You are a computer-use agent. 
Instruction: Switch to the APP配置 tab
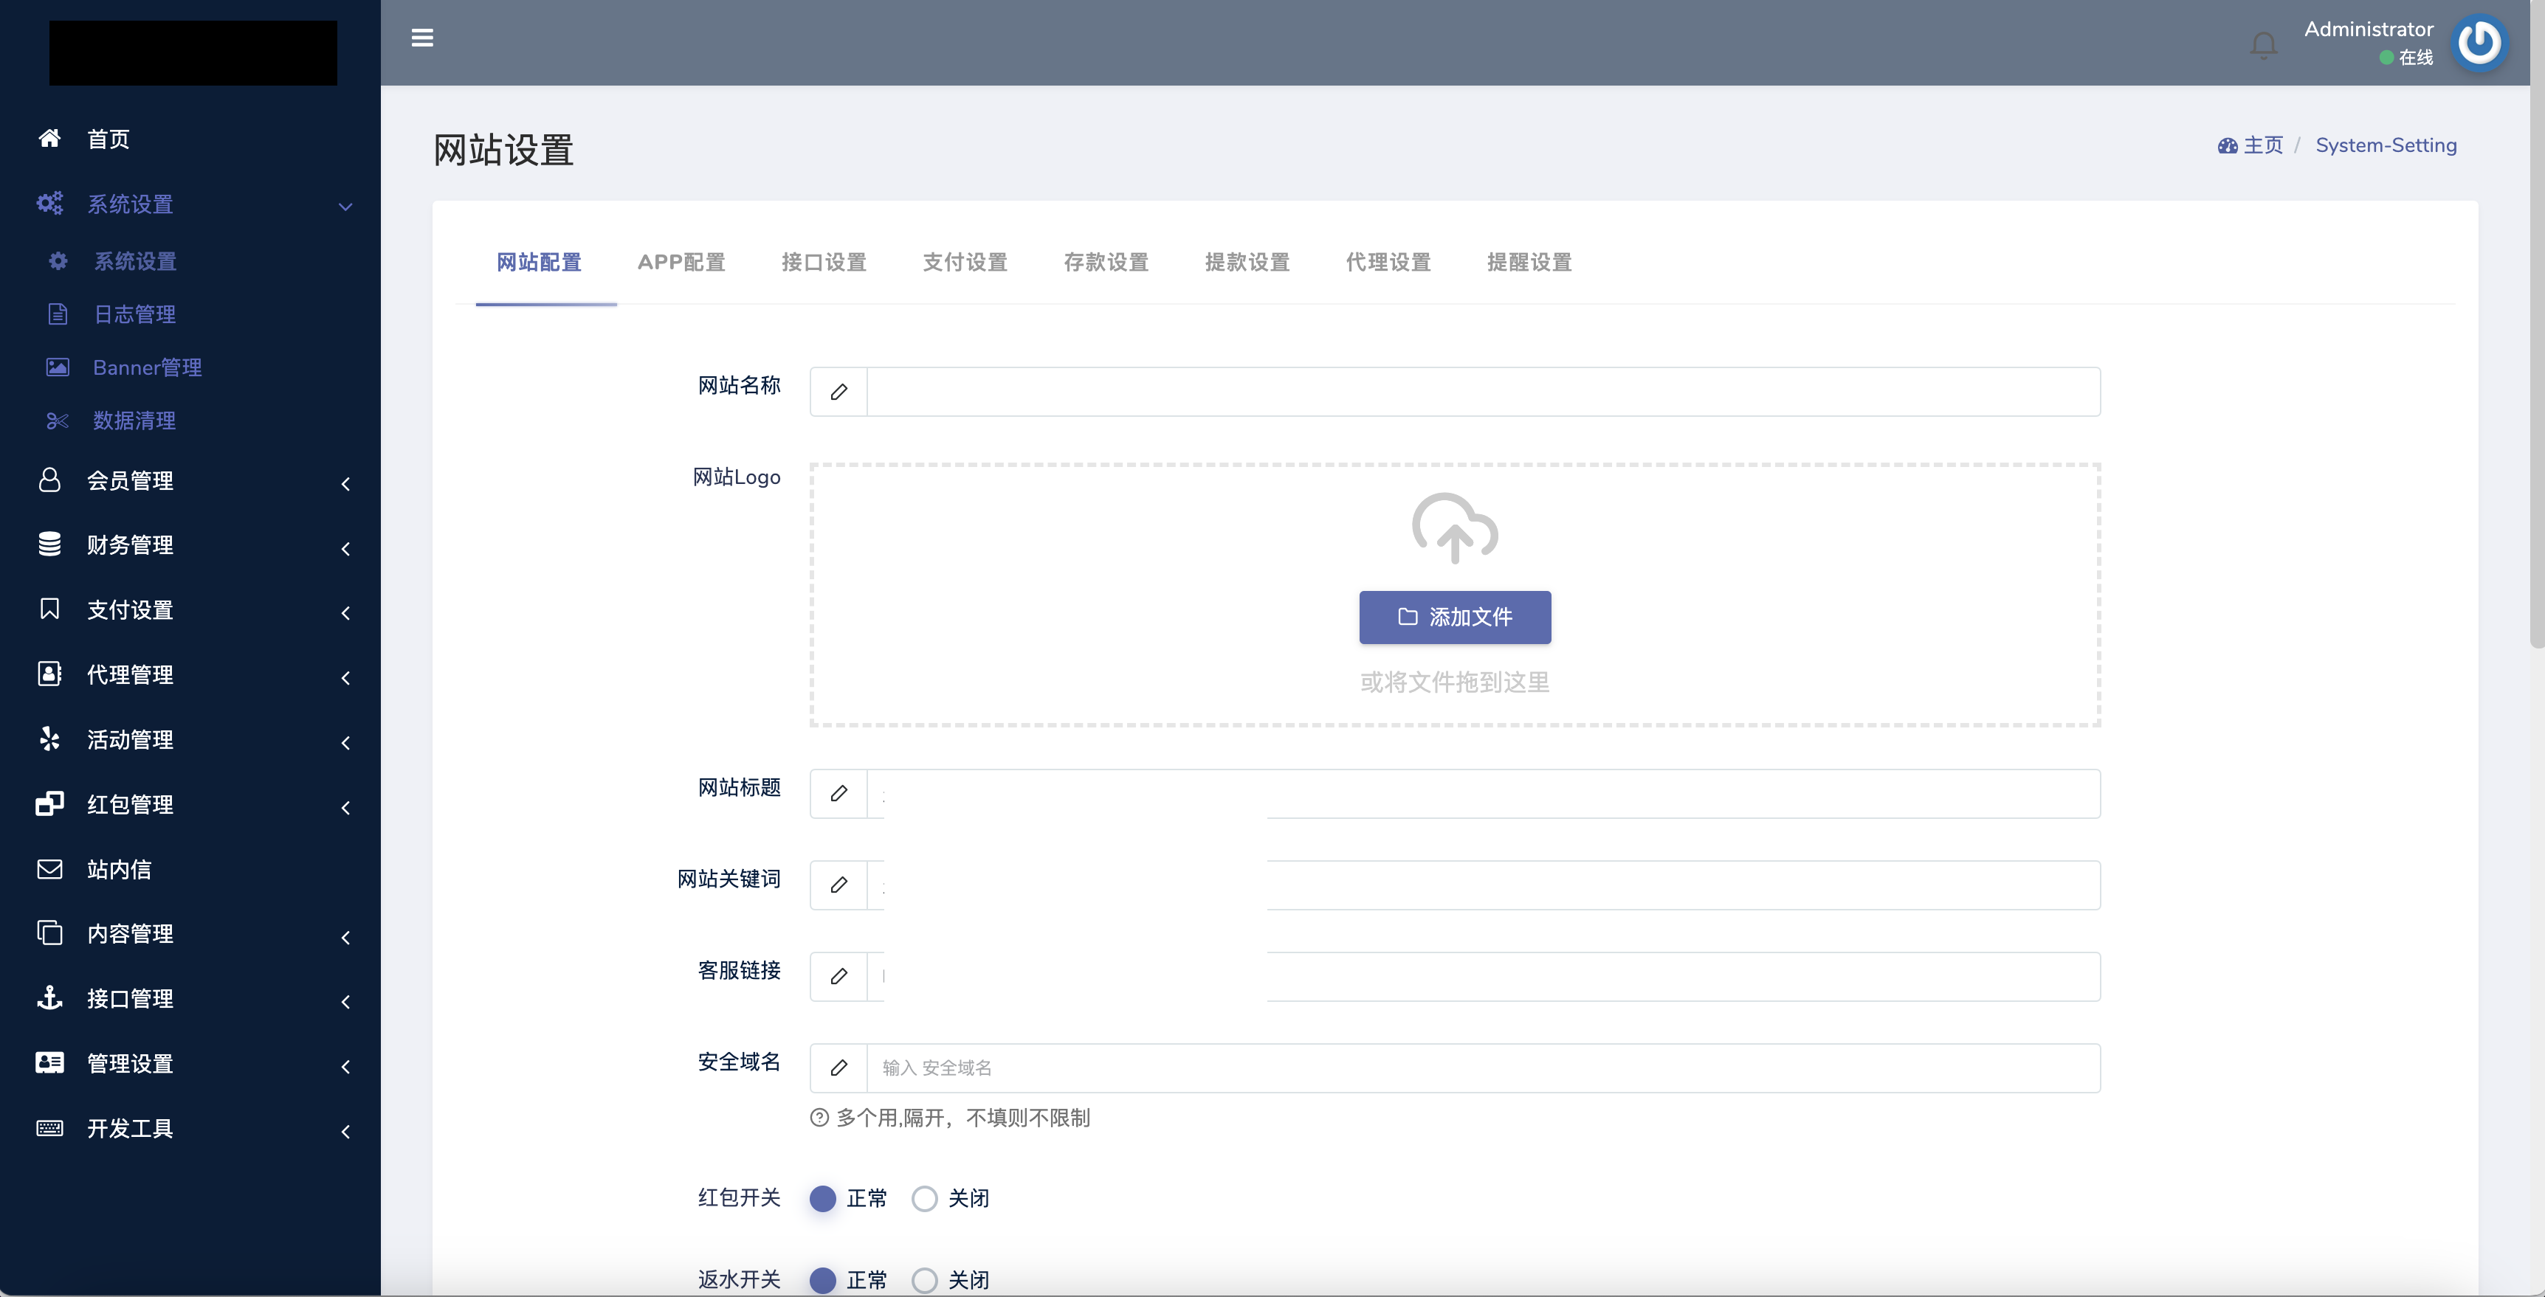click(681, 262)
